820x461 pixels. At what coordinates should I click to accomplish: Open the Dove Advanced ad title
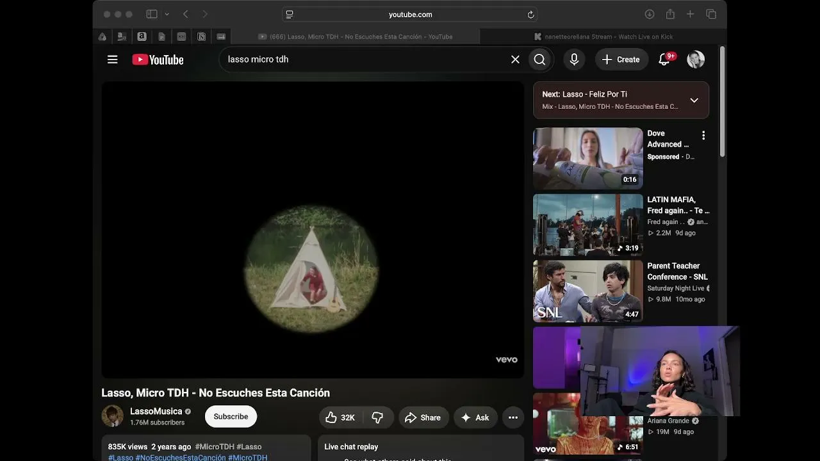668,139
